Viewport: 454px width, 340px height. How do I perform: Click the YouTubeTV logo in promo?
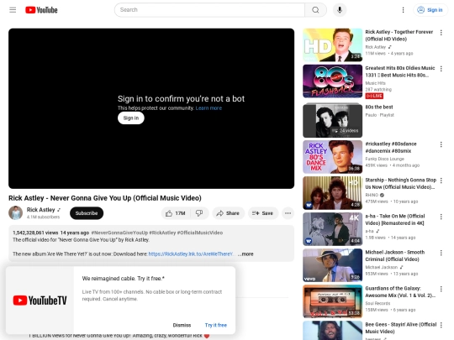point(40,301)
